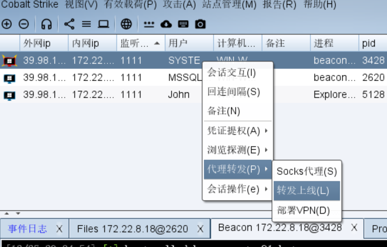The image size is (387, 247).
Task: Expand 会话操作(e) submenu
Action: pos(238,189)
